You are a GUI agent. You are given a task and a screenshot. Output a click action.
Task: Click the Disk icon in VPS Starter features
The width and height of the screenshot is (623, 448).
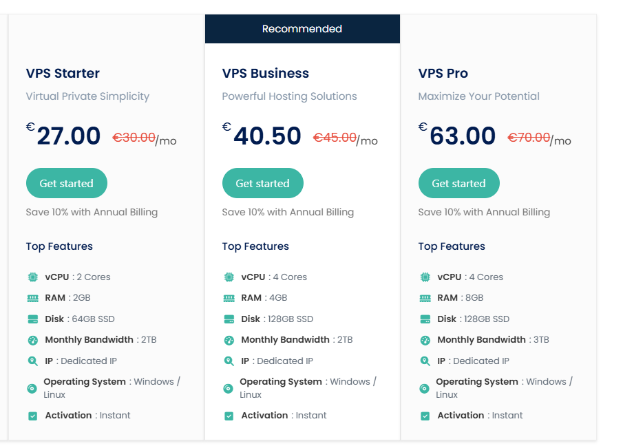pos(32,319)
